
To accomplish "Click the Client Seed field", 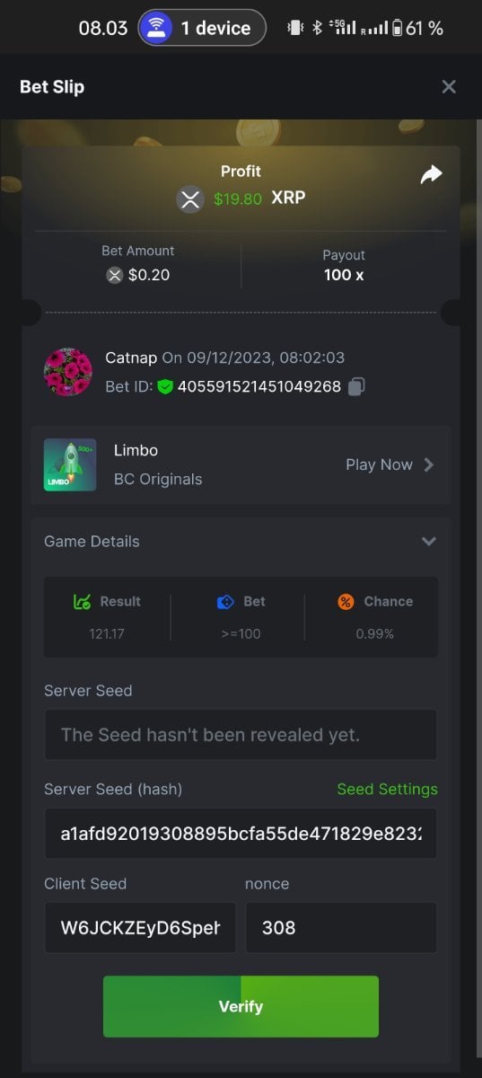I will pyautogui.click(x=140, y=927).
